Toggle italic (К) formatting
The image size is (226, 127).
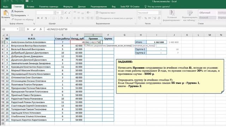(42, 18)
